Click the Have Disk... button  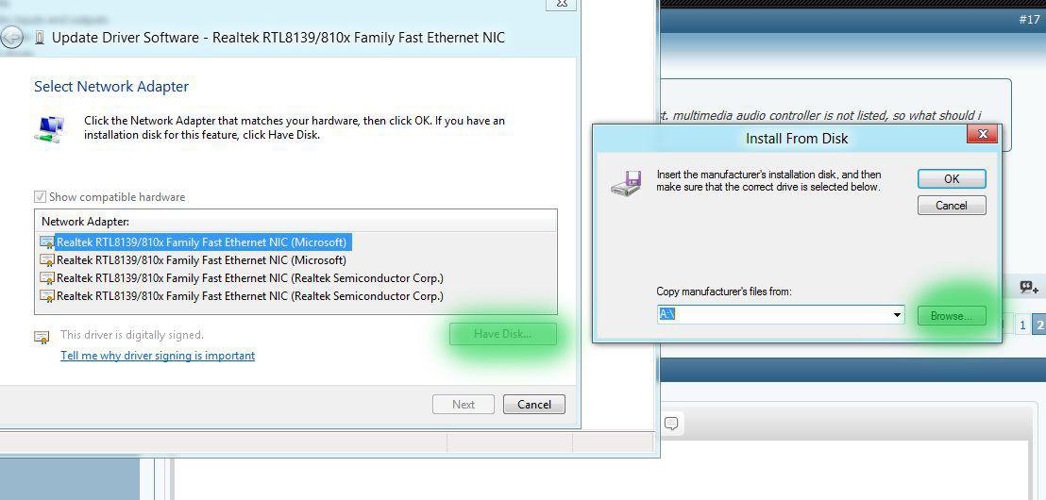pyautogui.click(x=502, y=334)
